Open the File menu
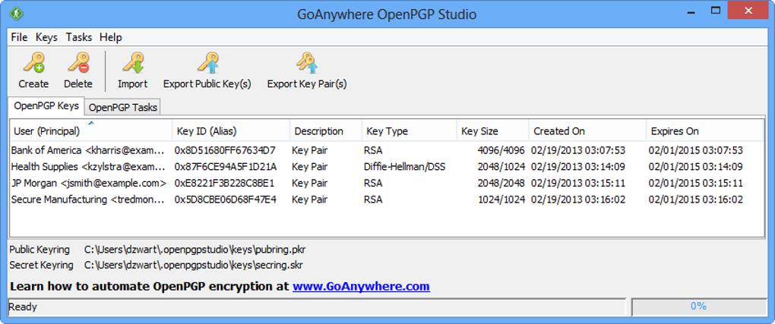 [19, 37]
